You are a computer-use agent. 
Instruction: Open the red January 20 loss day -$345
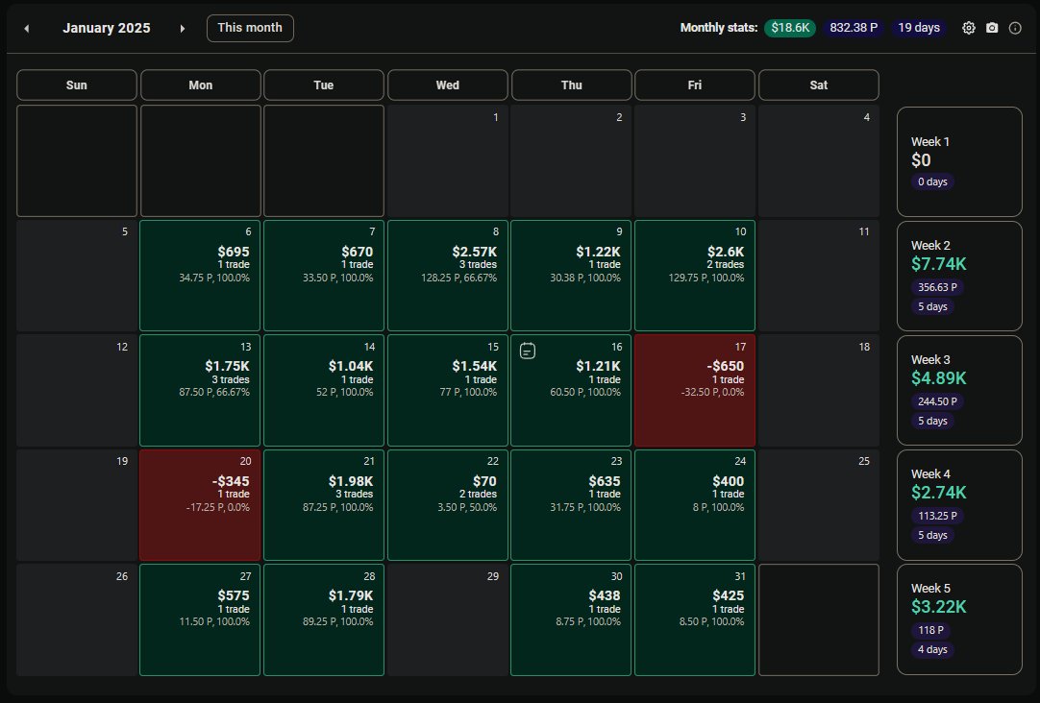click(x=200, y=505)
